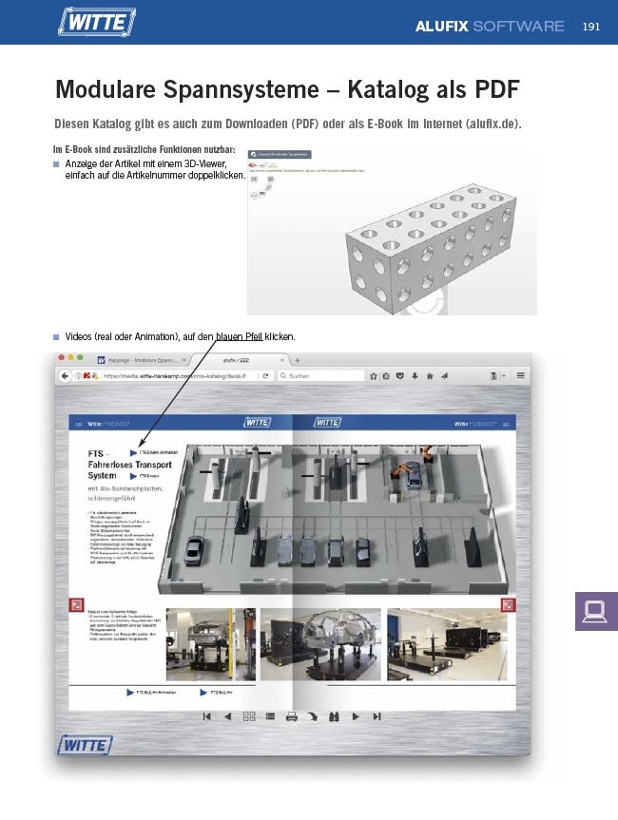
Task: Click the purple laptop software section tab
Action: coord(596,611)
